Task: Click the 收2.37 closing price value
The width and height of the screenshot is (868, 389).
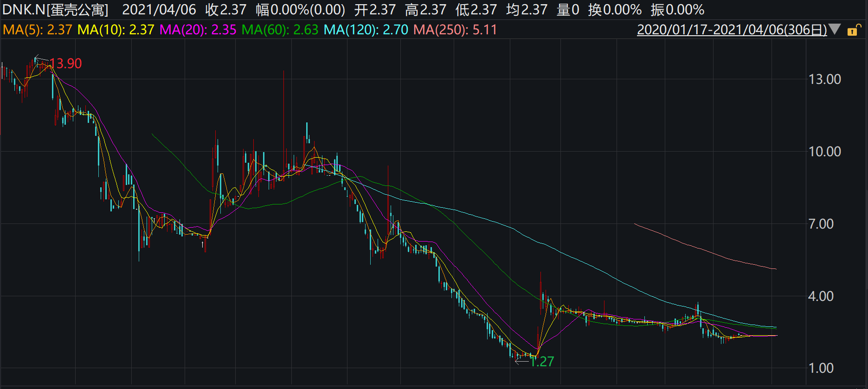Action: coord(225,9)
